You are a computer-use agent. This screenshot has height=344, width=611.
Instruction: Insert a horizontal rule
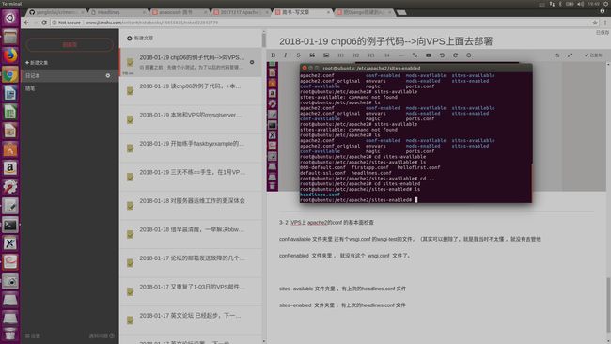tap(401, 55)
